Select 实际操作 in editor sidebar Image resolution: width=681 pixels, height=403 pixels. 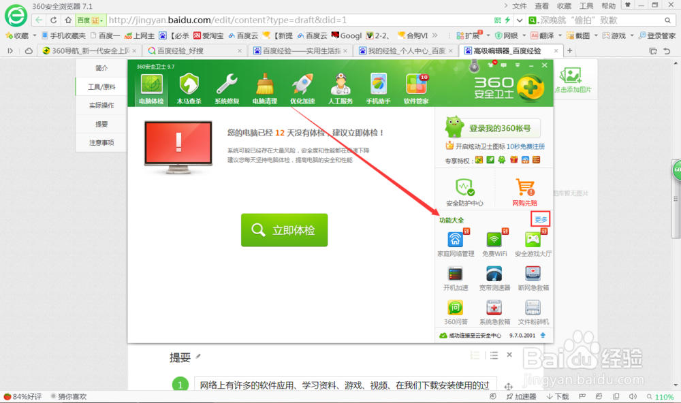101,105
